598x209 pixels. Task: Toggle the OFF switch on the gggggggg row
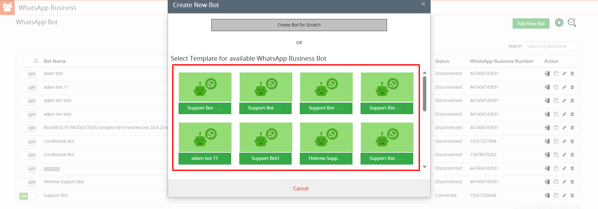point(28,169)
